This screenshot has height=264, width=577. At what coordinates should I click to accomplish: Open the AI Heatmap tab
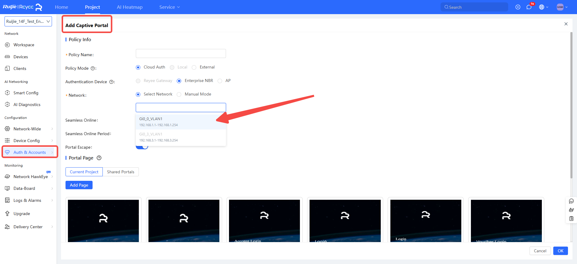[x=130, y=7]
